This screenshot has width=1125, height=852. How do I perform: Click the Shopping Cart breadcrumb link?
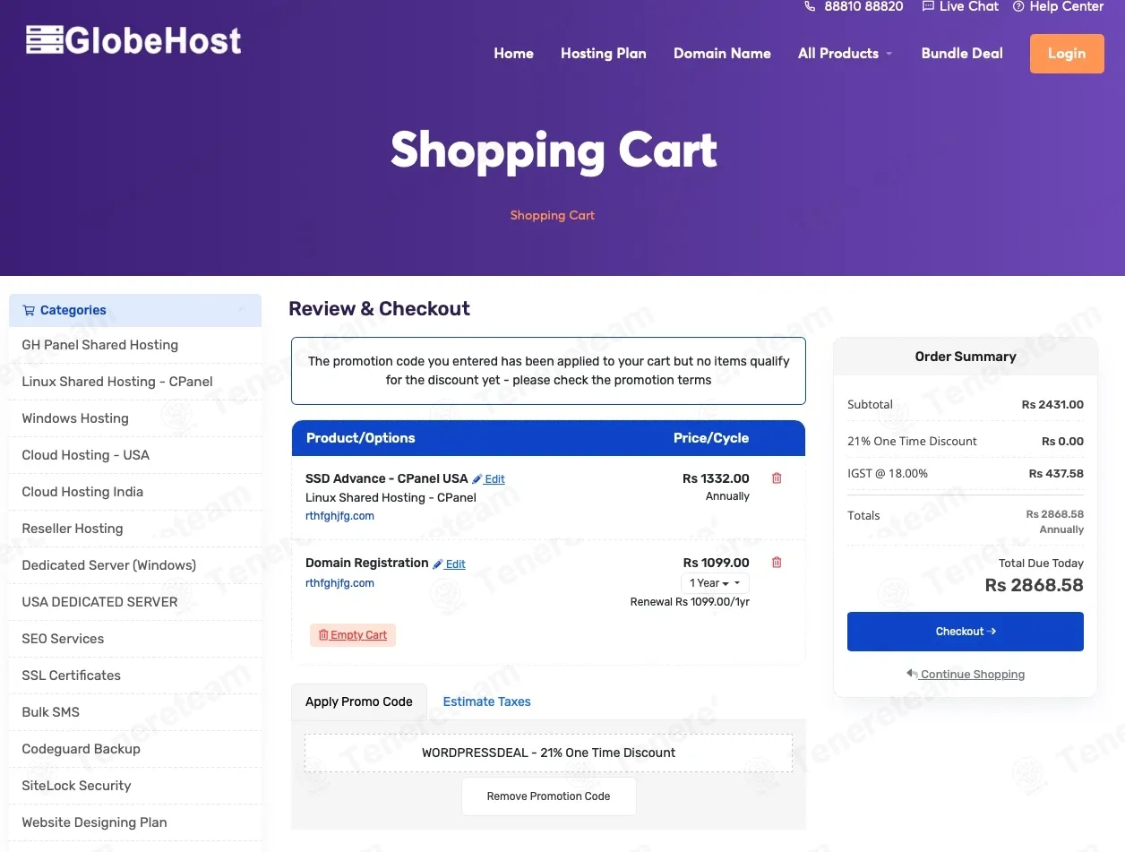tap(553, 215)
